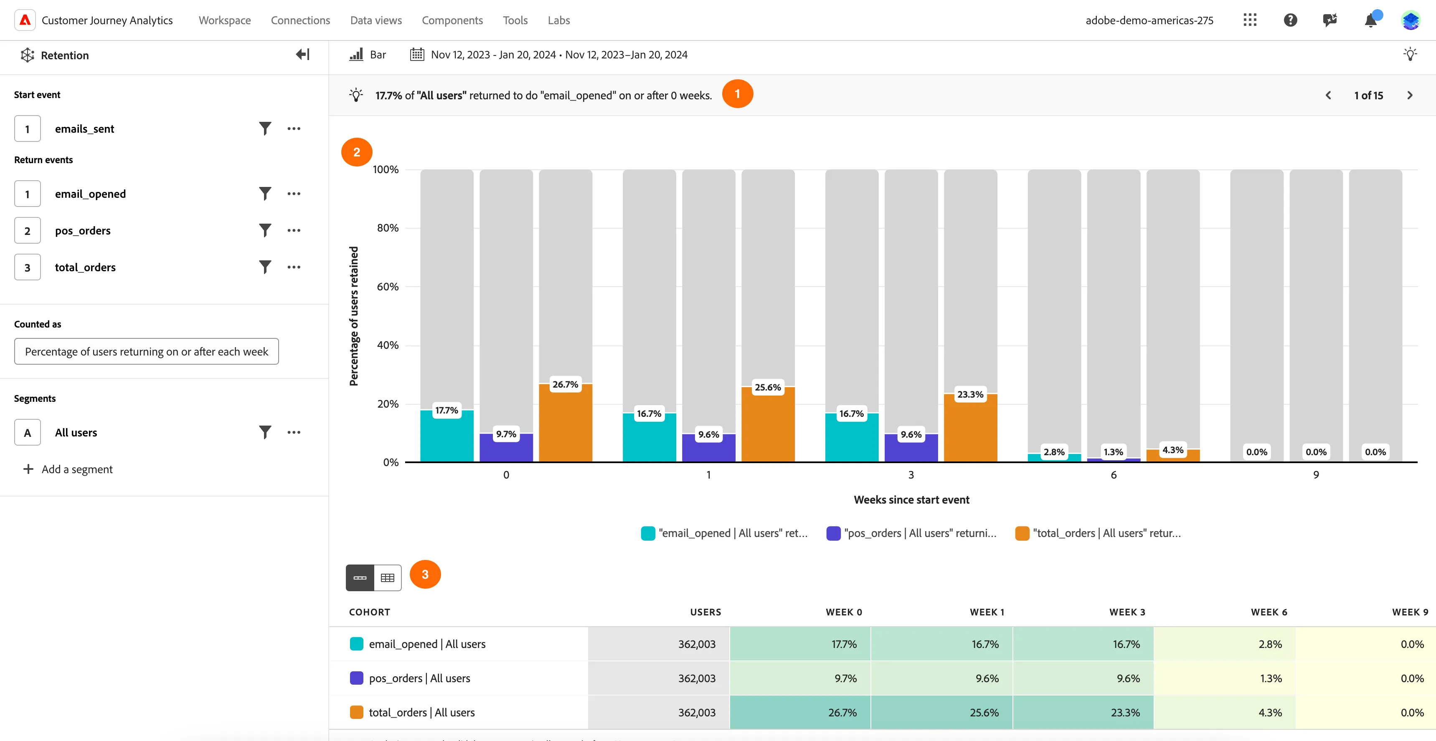
Task: Open the Adobe logo home icon
Action: click(25, 20)
